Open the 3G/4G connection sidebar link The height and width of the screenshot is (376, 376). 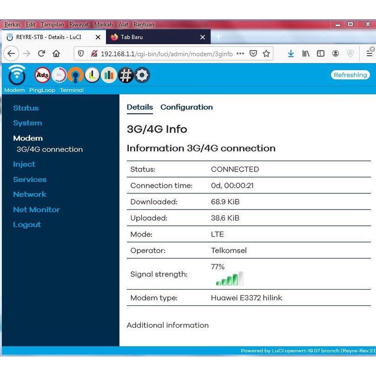click(50, 149)
